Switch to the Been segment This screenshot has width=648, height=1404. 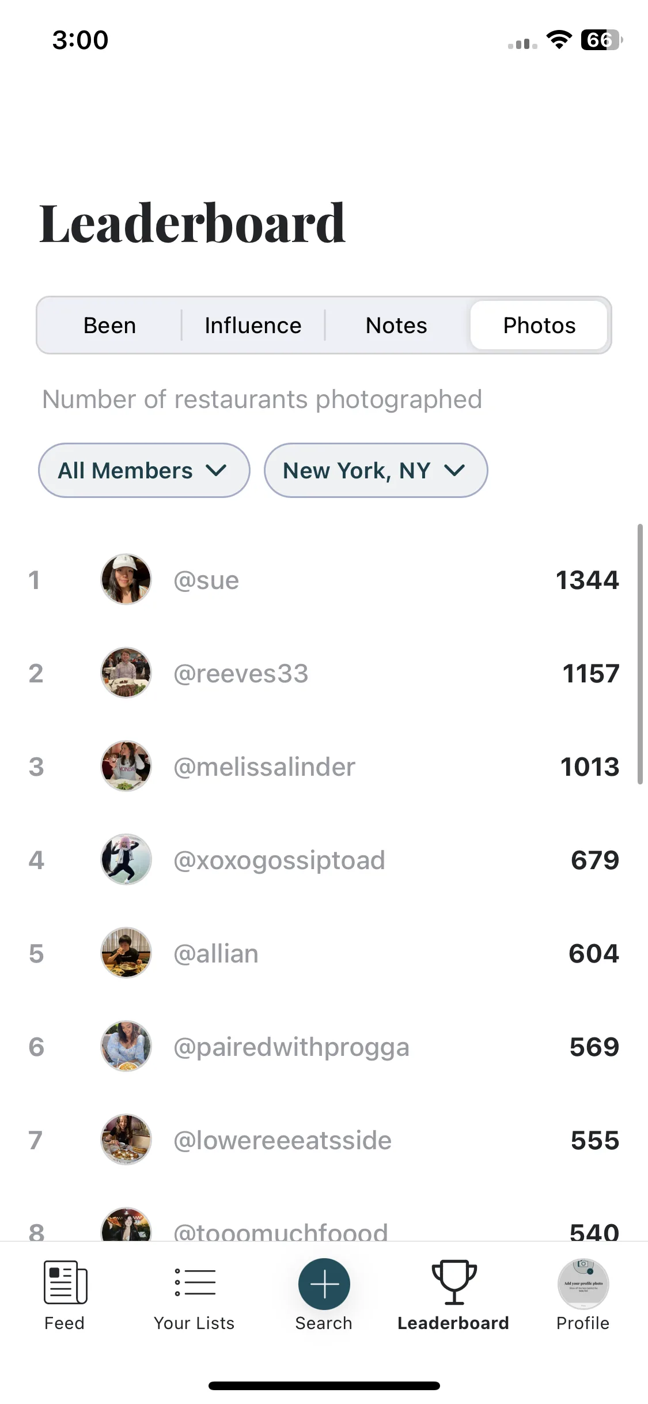pos(109,325)
